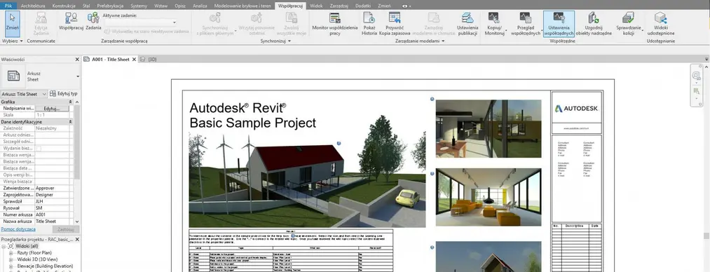Click the Approver value field
The width and height of the screenshot is (710, 272).
coord(52,188)
